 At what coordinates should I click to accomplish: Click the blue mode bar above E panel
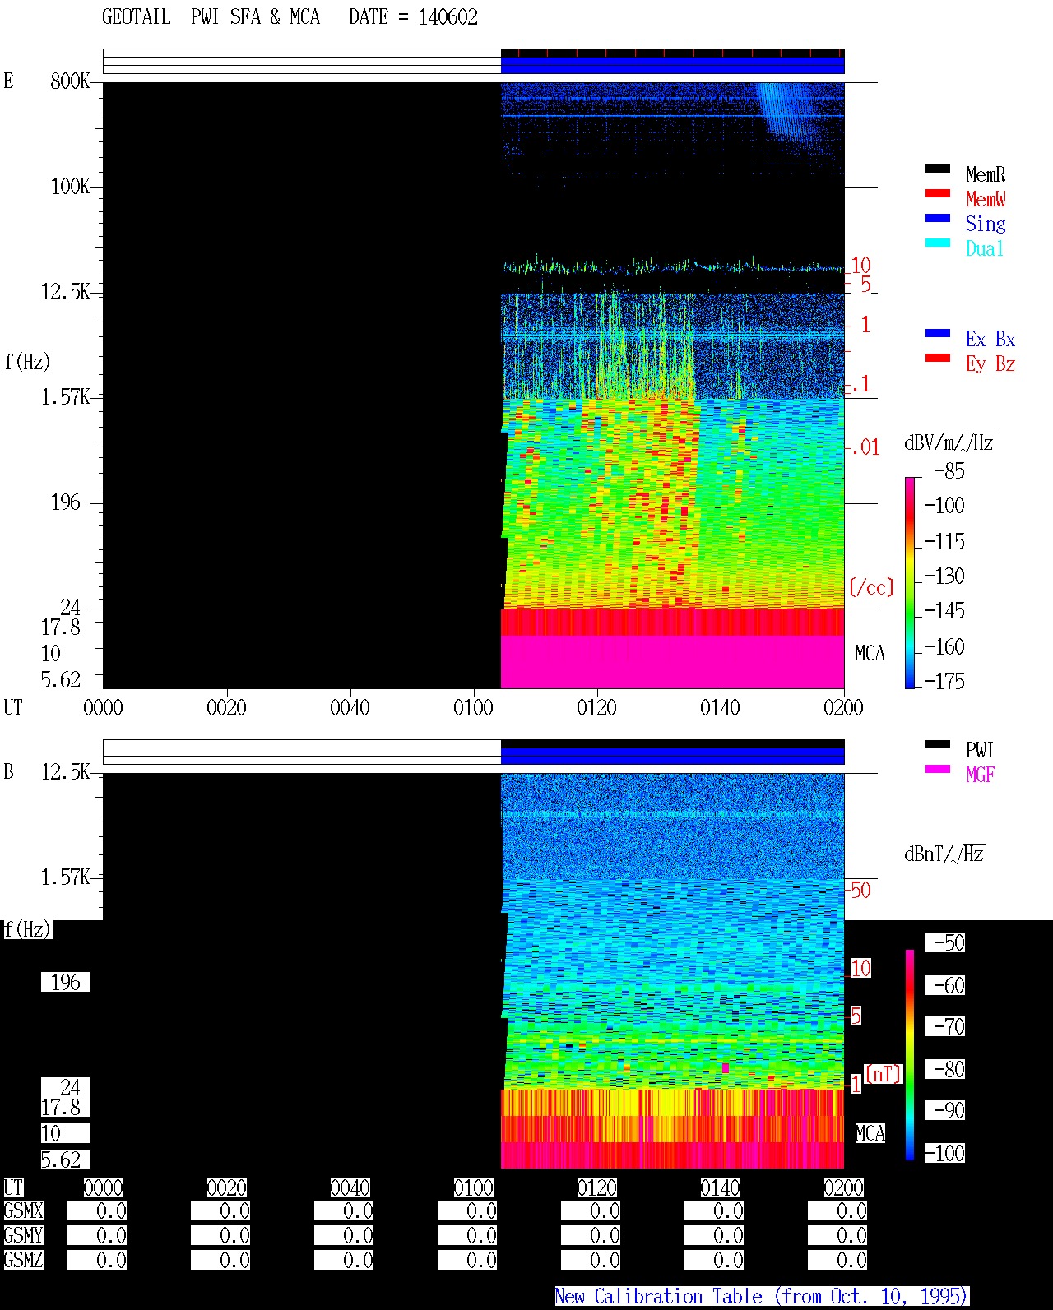[672, 65]
